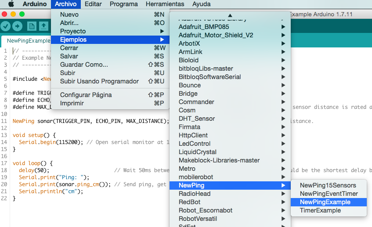Select Subir Usando Programador menu item
The image size is (372, 227).
(x=99, y=81)
